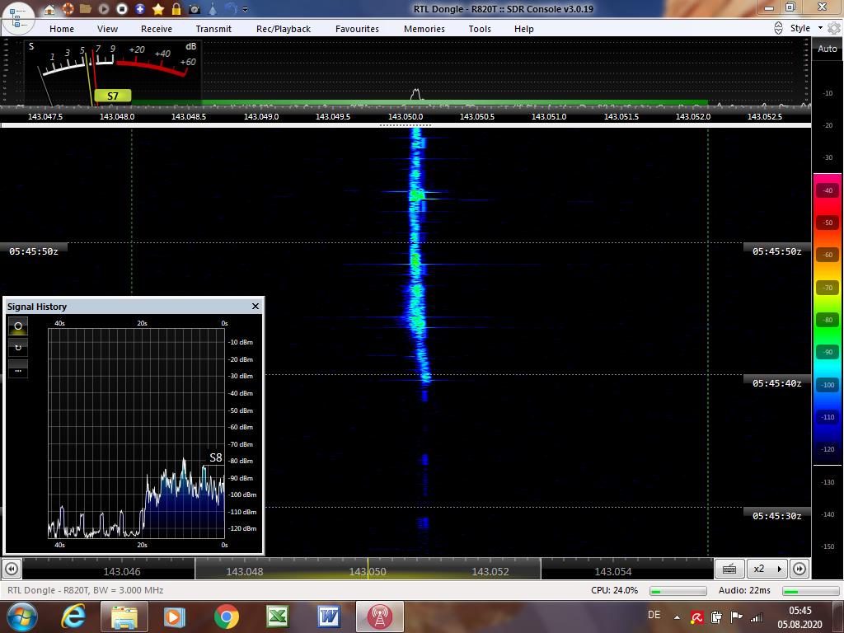
Task: Click the right scroll arrow on frequency bar
Action: point(799,569)
